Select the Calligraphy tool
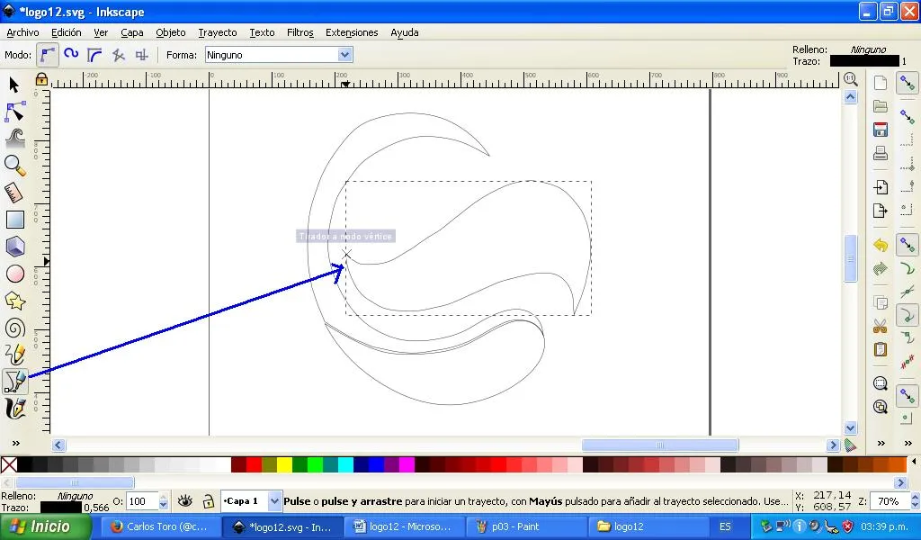This screenshot has height=540, width=921. [14, 409]
